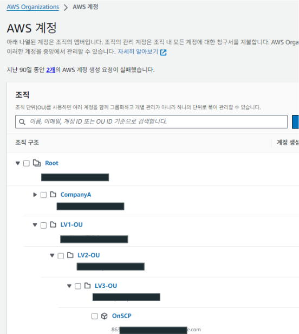Collapse the Root tree node
The image size is (299, 334).
[x=18, y=163]
